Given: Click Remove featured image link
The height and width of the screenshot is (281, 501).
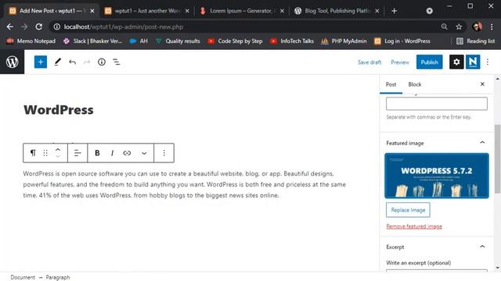Looking at the screenshot, I should click(x=414, y=226).
